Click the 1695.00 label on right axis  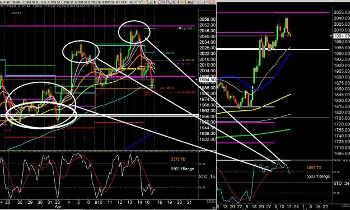pyautogui.click(x=342, y=153)
